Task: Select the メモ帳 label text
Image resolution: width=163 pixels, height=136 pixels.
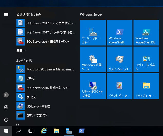Action: (31, 78)
